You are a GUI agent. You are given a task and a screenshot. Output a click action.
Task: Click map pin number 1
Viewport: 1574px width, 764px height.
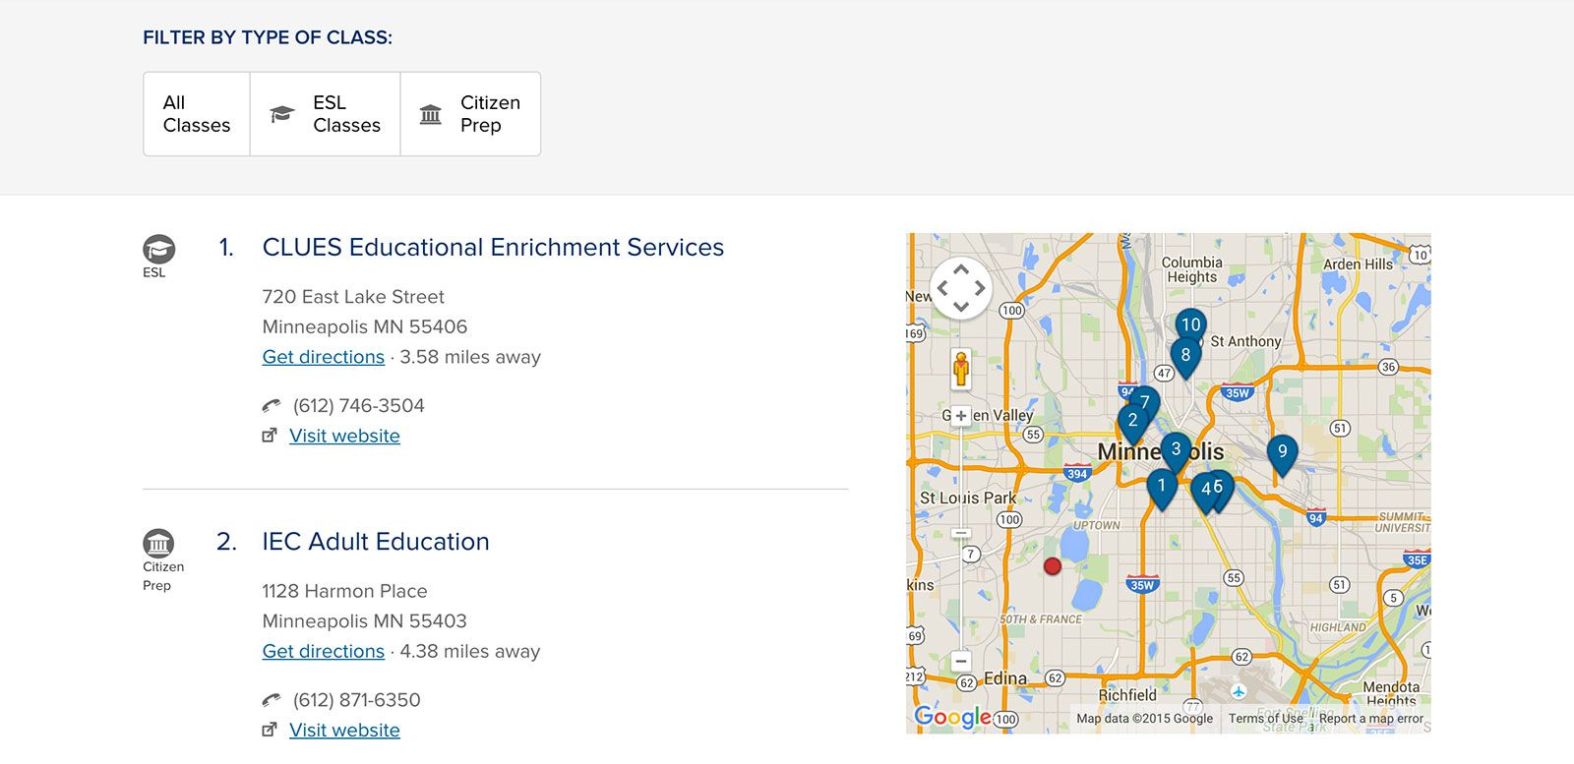pos(1162,485)
